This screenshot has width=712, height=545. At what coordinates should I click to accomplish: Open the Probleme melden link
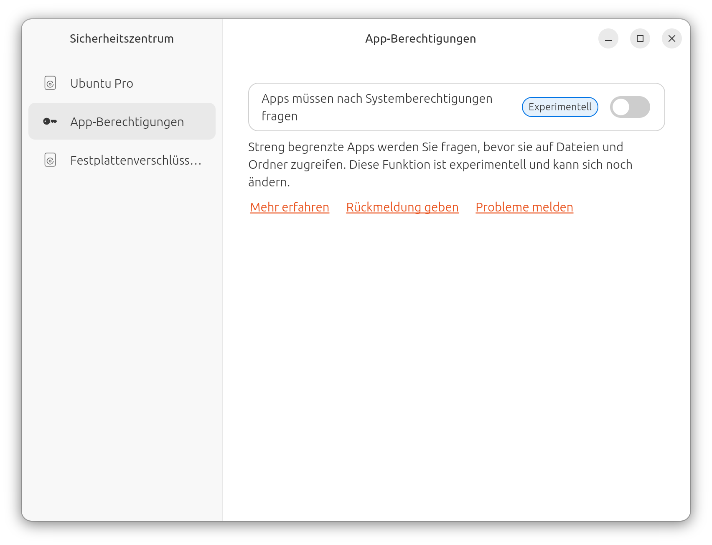[524, 207]
